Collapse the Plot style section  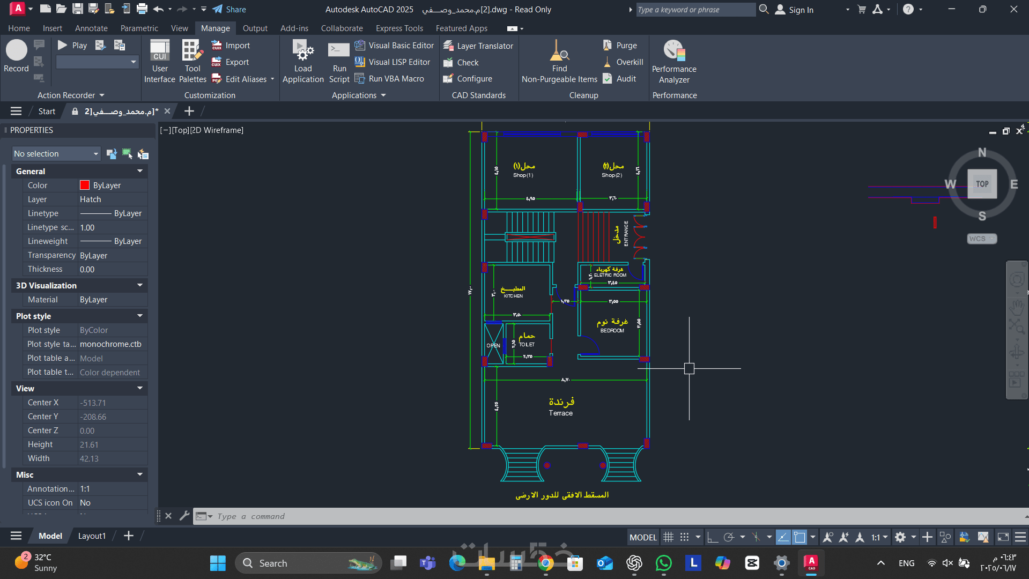point(140,316)
